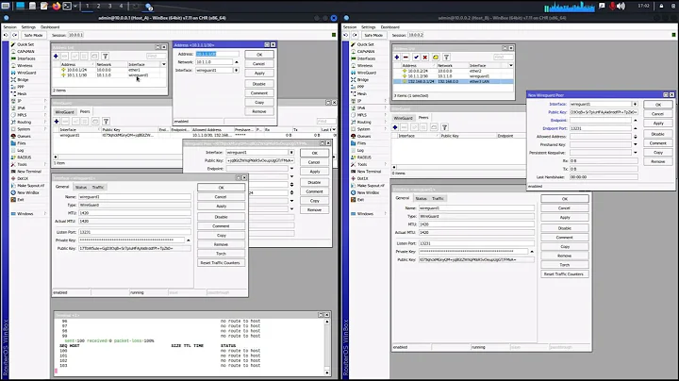Collapse the Endpoint field arrow in New Wireguard Peer
The width and height of the screenshot is (679, 381).
(x=636, y=121)
